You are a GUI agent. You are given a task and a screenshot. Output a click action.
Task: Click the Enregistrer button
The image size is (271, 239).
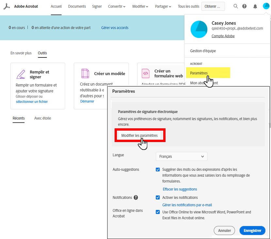click(x=252, y=231)
